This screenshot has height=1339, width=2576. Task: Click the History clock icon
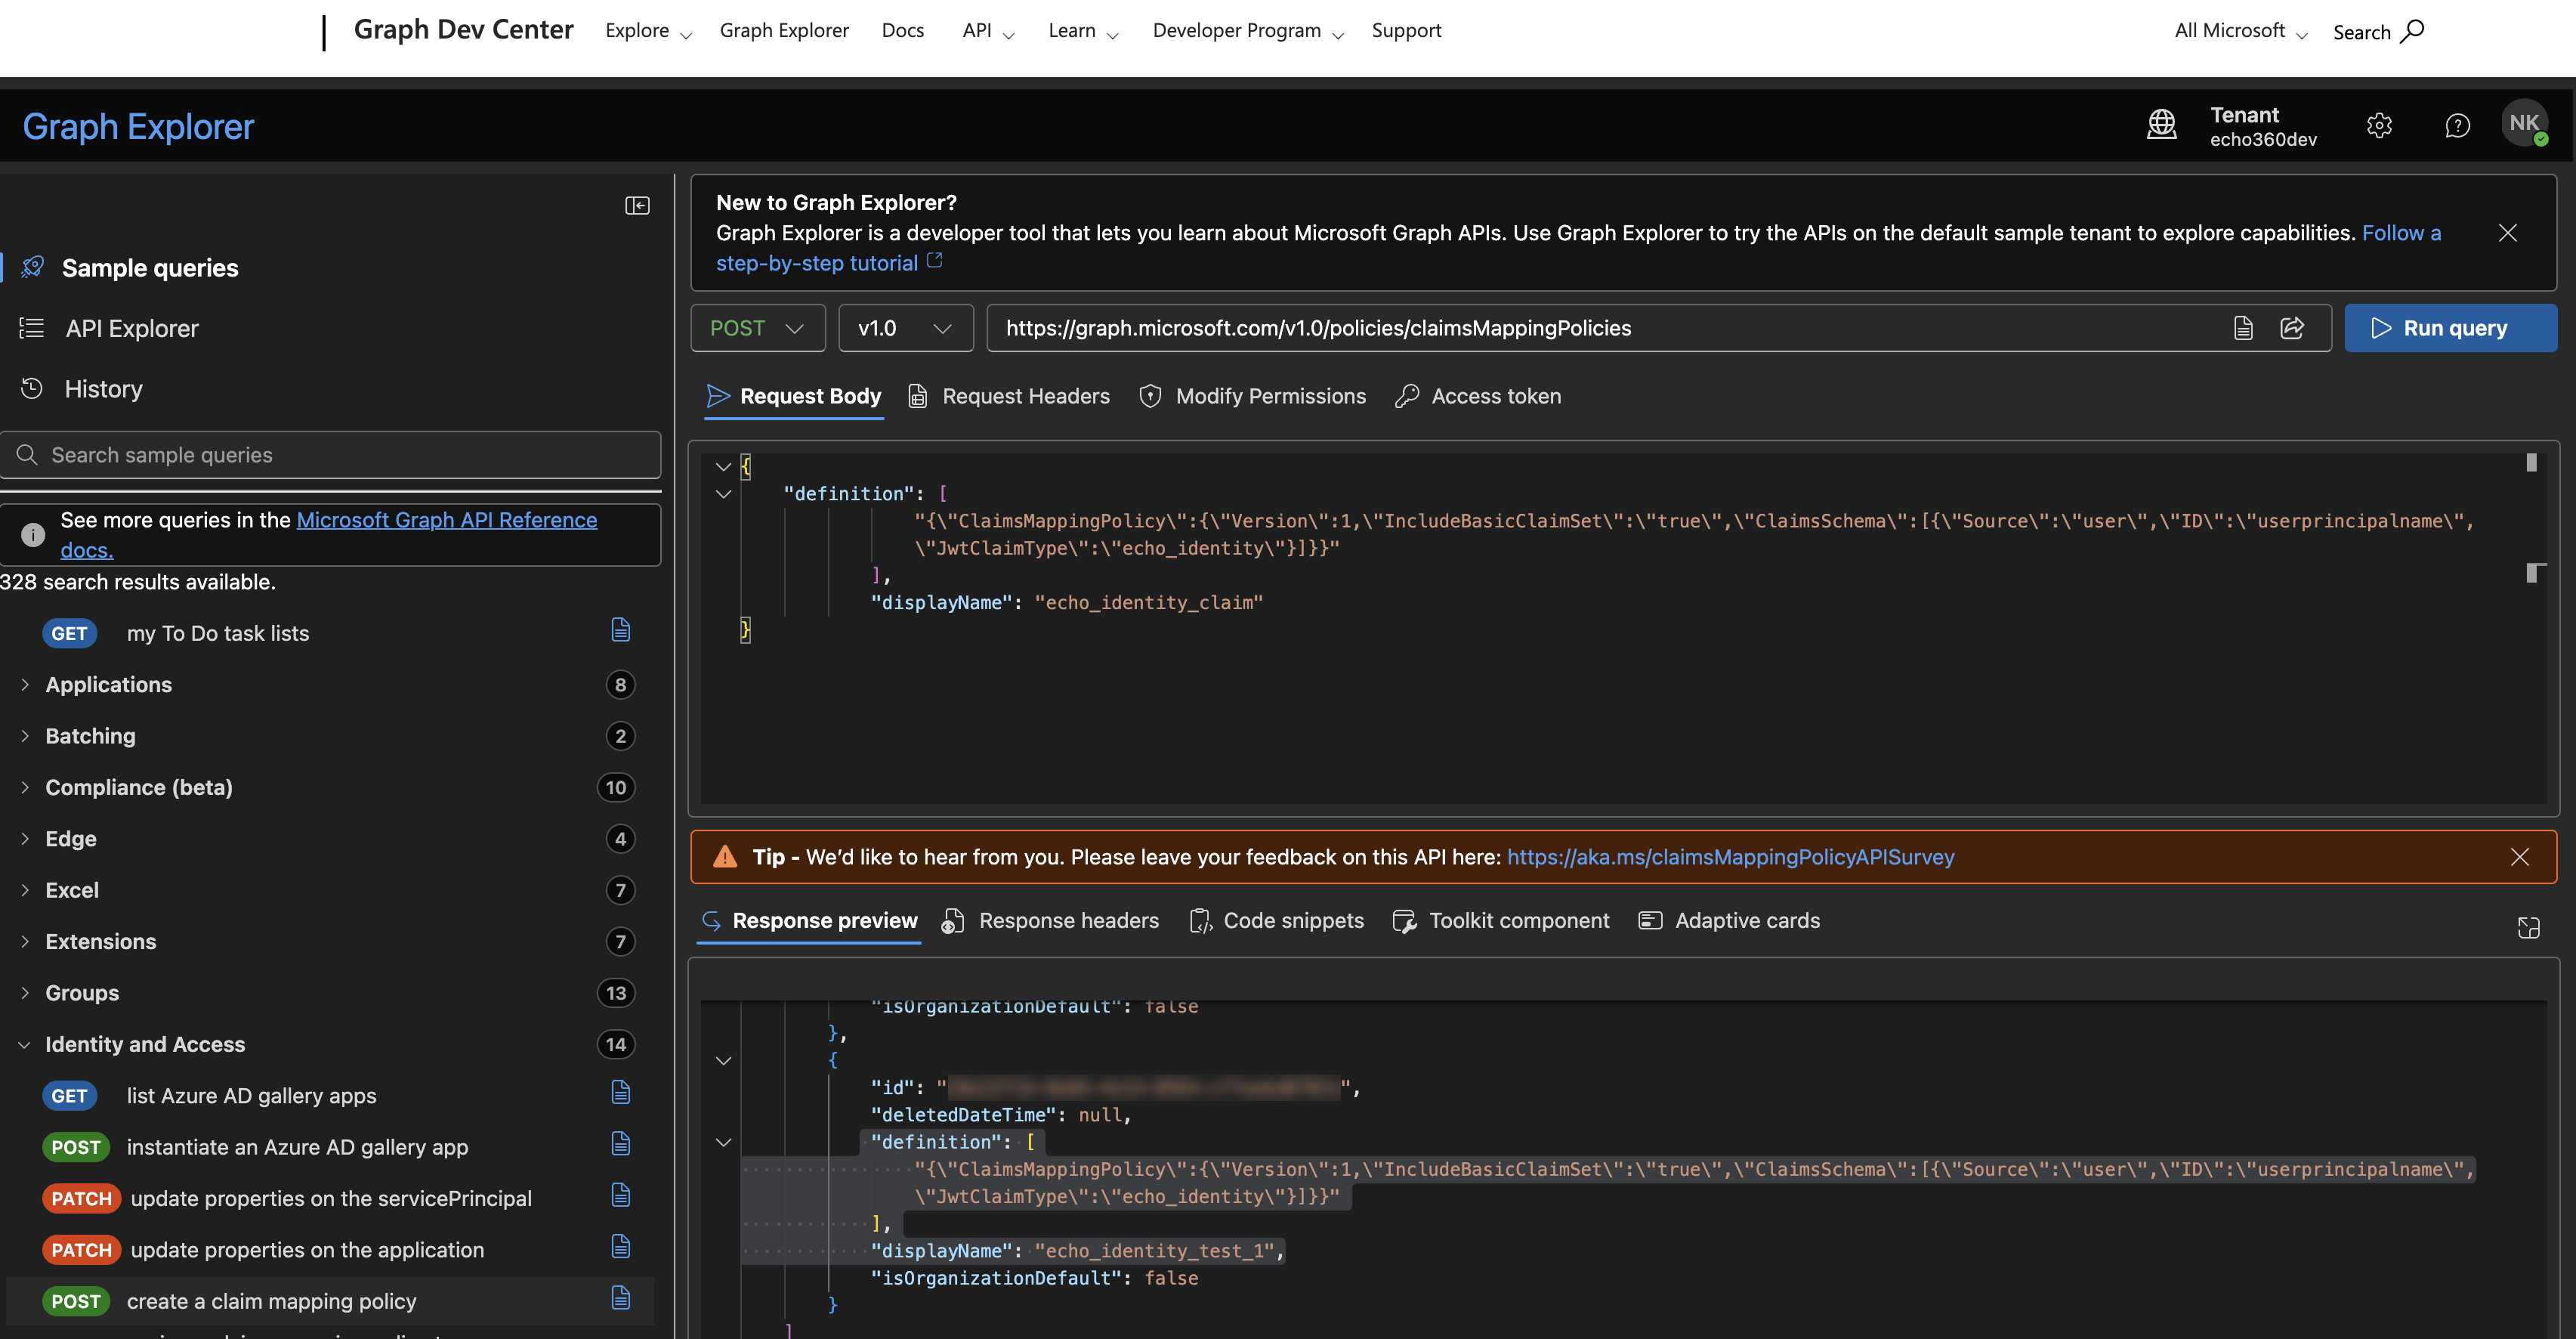[x=32, y=388]
